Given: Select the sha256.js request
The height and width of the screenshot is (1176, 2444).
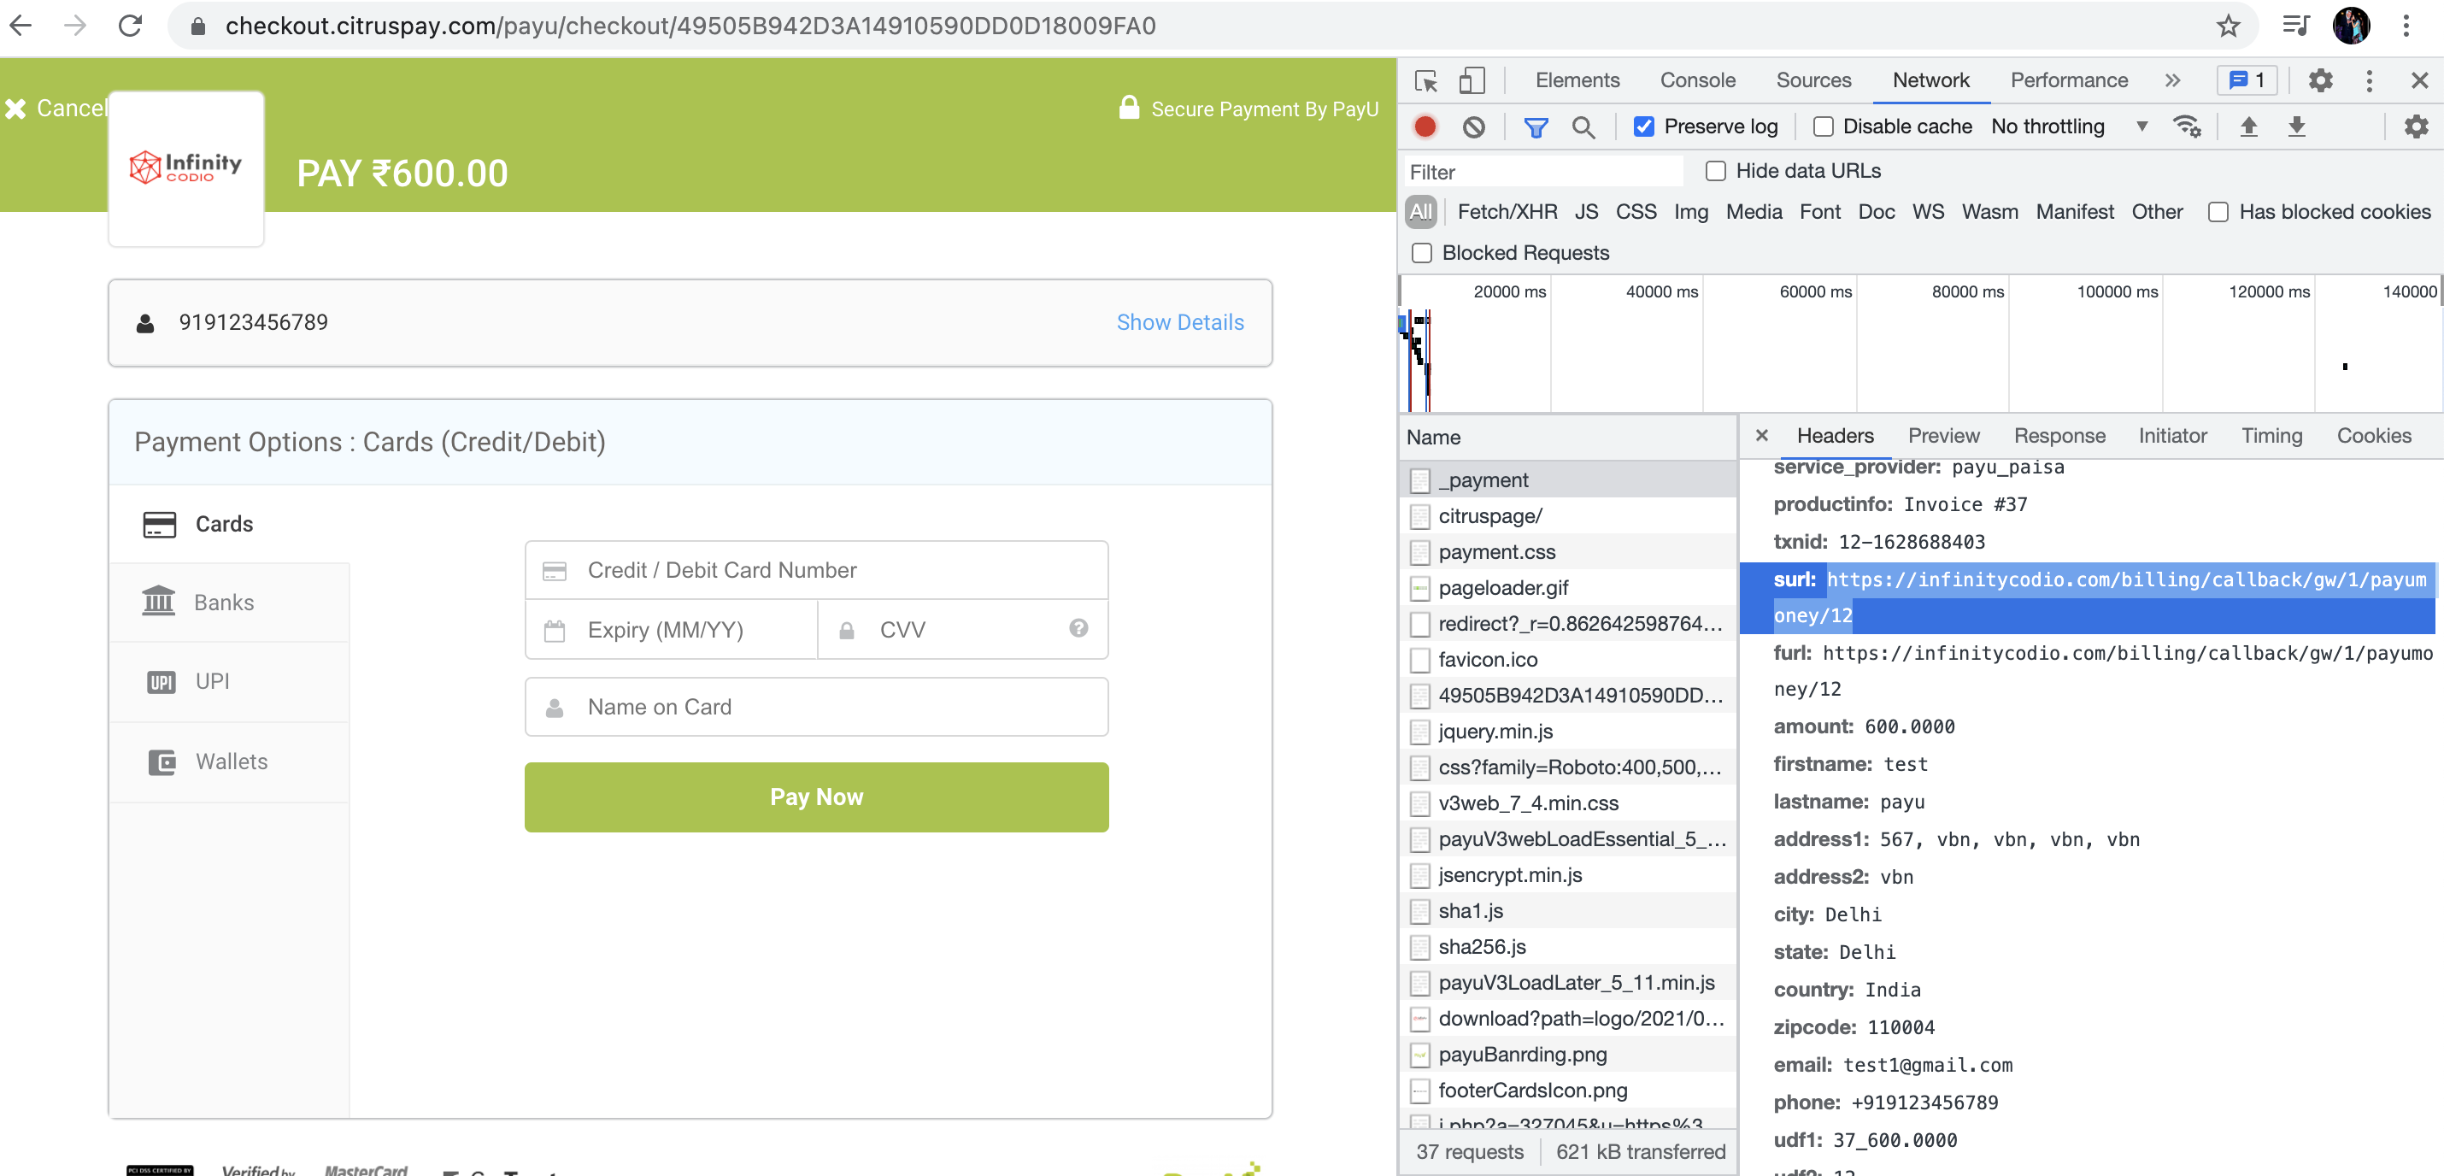Looking at the screenshot, I should pyautogui.click(x=1567, y=946).
